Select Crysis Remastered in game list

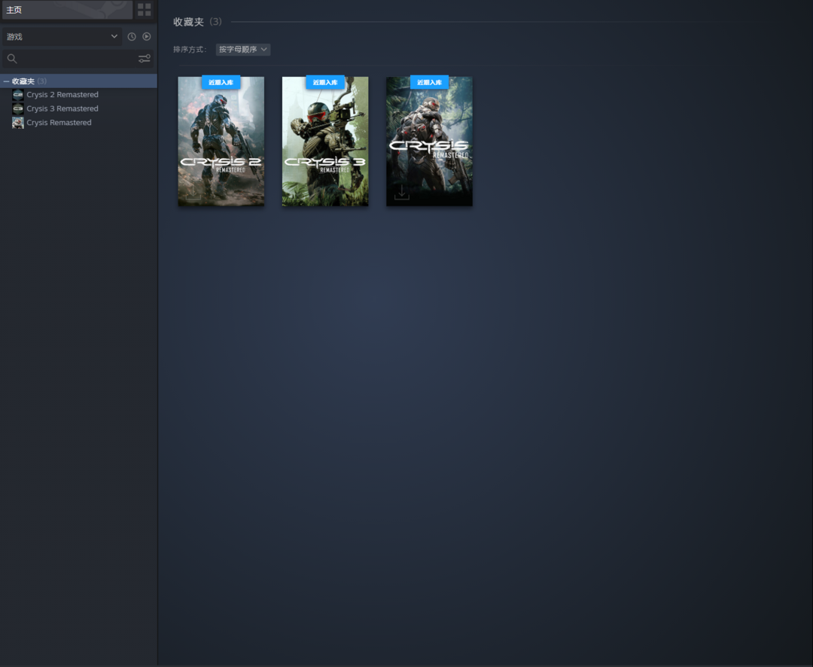(x=59, y=123)
